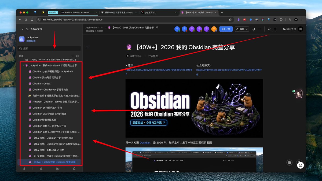Click the document search magnifier icon
This screenshot has width=322, height=181.
tap(269, 29)
